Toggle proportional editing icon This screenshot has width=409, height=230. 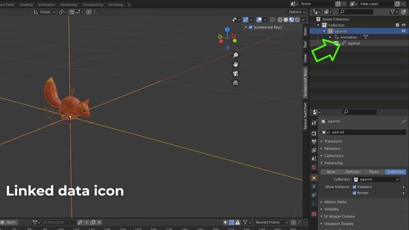pyautogui.click(x=89, y=12)
